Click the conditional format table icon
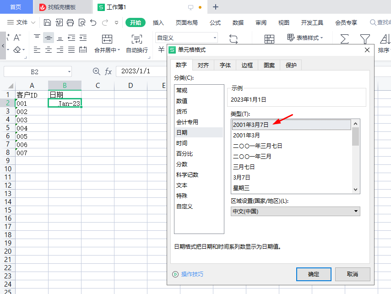Image resolution: width=391 pixels, height=294 pixels. click(269, 39)
